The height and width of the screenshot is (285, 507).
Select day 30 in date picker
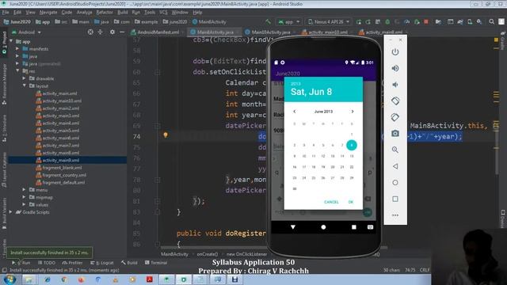(294, 188)
